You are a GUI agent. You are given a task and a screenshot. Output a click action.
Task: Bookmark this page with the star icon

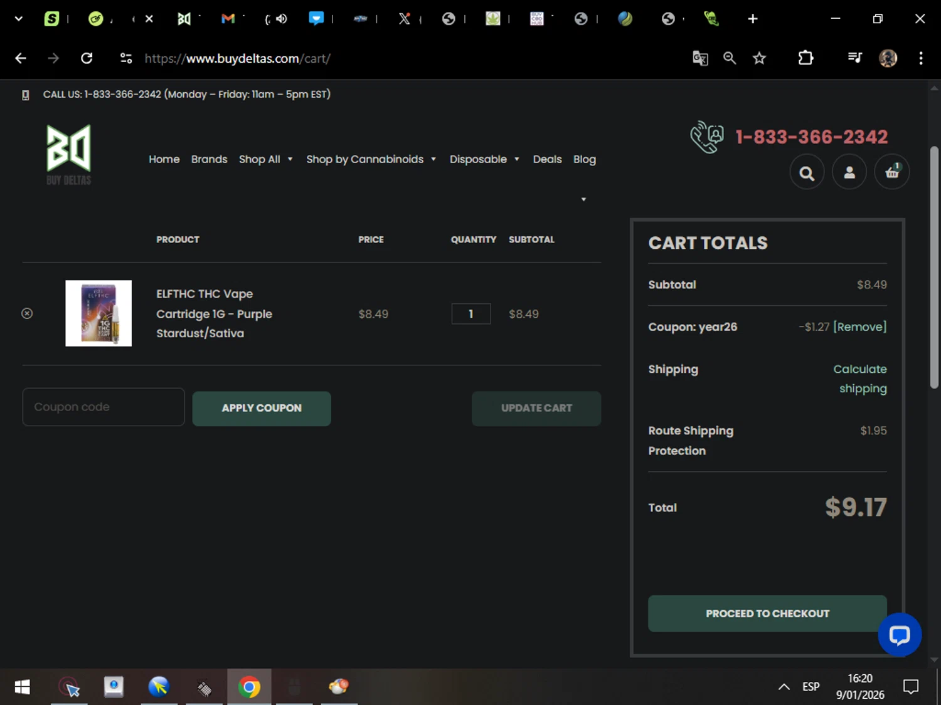[759, 58]
